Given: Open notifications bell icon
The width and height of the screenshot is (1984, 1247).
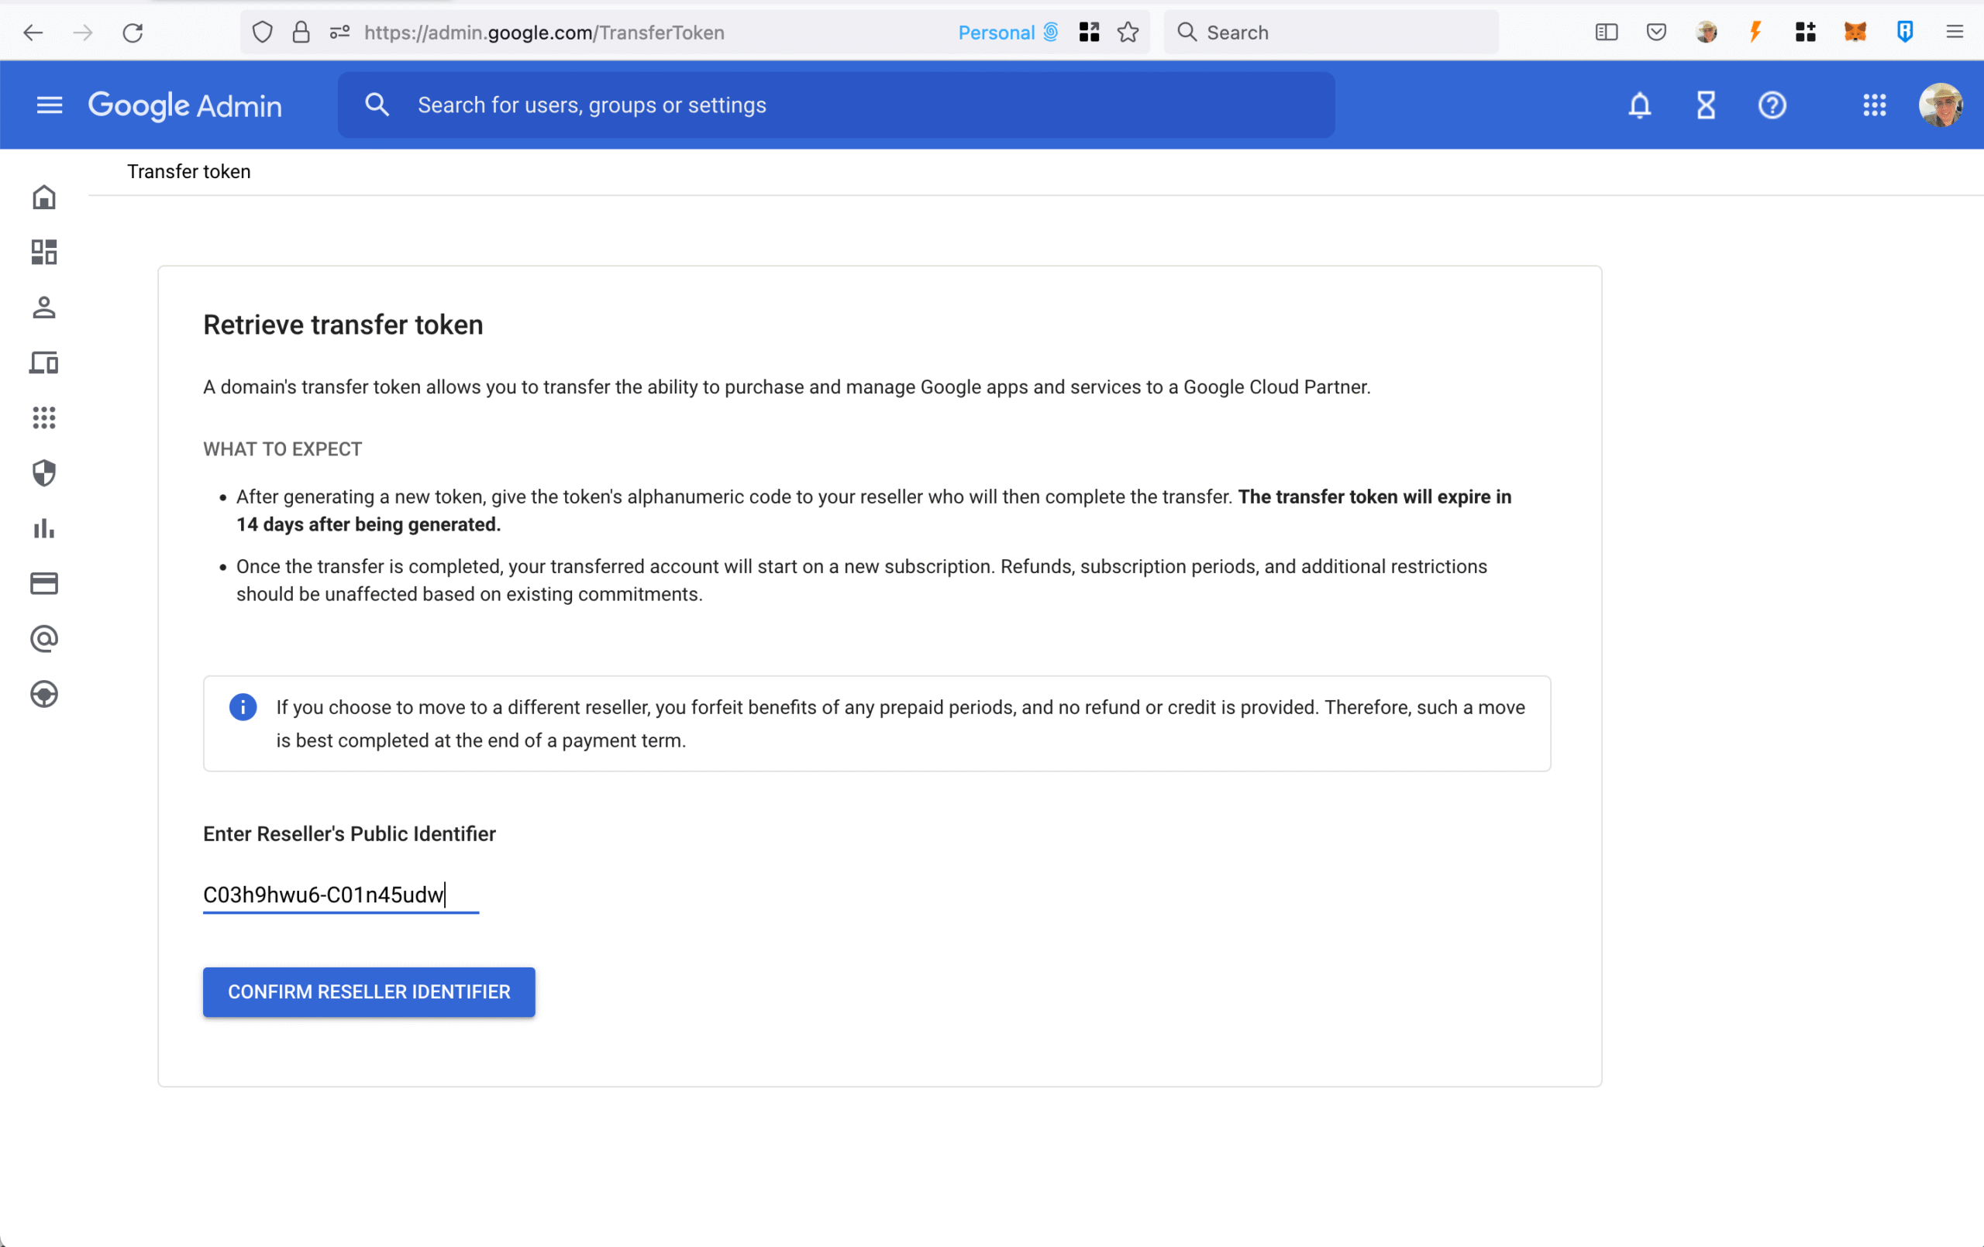Looking at the screenshot, I should click(x=1640, y=105).
